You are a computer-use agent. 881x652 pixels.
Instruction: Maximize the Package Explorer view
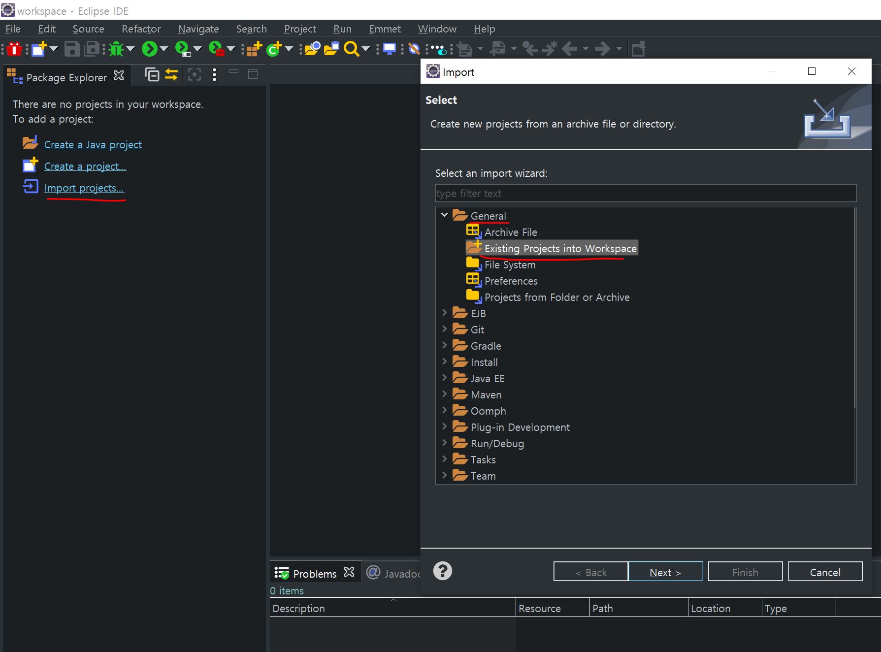click(253, 74)
